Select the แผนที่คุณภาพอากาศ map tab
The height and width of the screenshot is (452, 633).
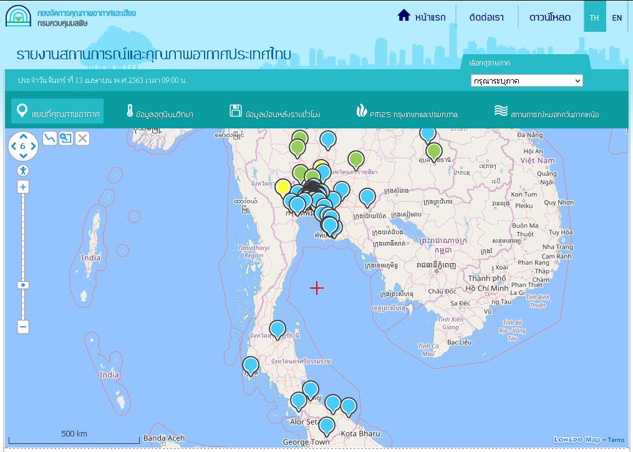coord(57,111)
